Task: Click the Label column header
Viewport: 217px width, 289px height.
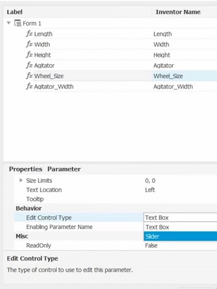Action: (x=14, y=12)
